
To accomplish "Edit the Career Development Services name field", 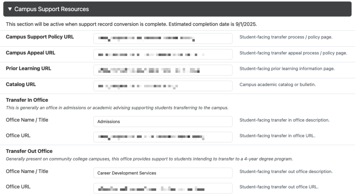I will point(163,173).
